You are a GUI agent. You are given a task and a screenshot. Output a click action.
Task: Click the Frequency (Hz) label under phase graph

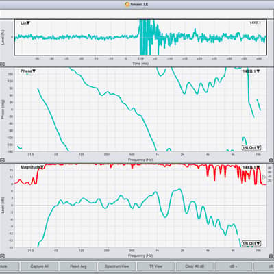pyautogui.click(x=140, y=160)
